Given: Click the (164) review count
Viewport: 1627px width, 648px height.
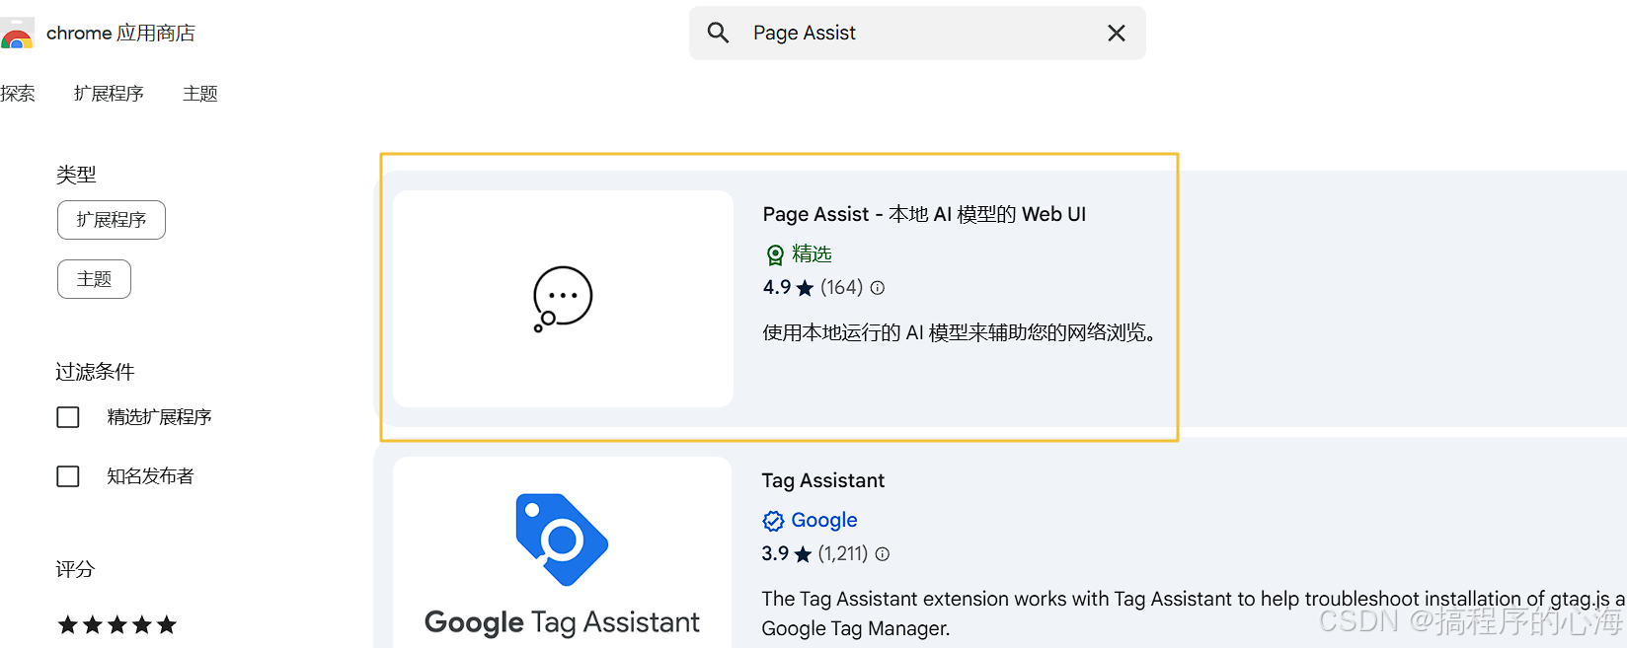Looking at the screenshot, I should (841, 288).
